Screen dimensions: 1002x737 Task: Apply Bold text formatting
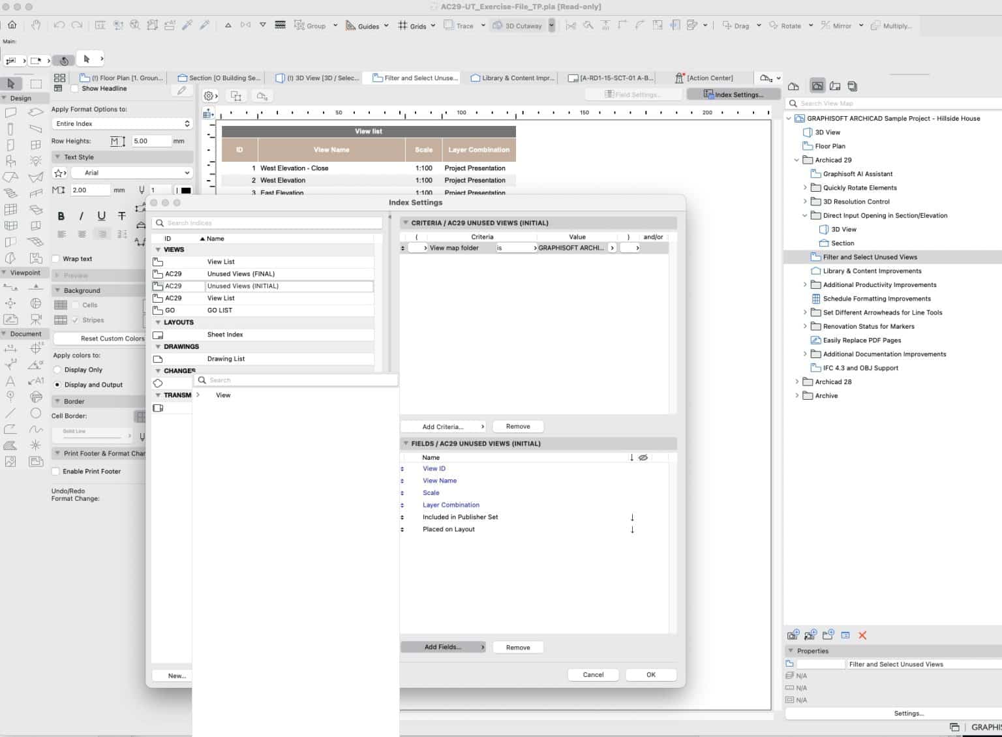click(x=61, y=216)
